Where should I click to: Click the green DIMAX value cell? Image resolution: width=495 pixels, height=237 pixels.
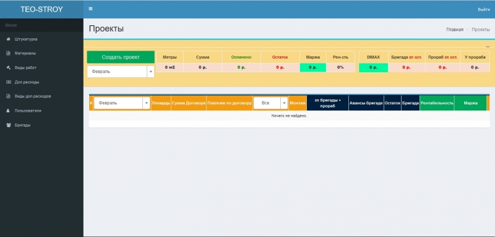pyautogui.click(x=373, y=68)
